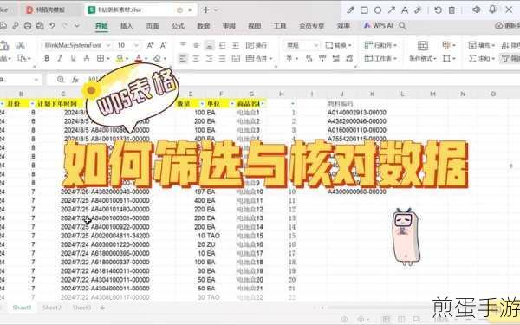Switch to the 开始 Home tab
The width and height of the screenshot is (520, 325).
[101, 26]
